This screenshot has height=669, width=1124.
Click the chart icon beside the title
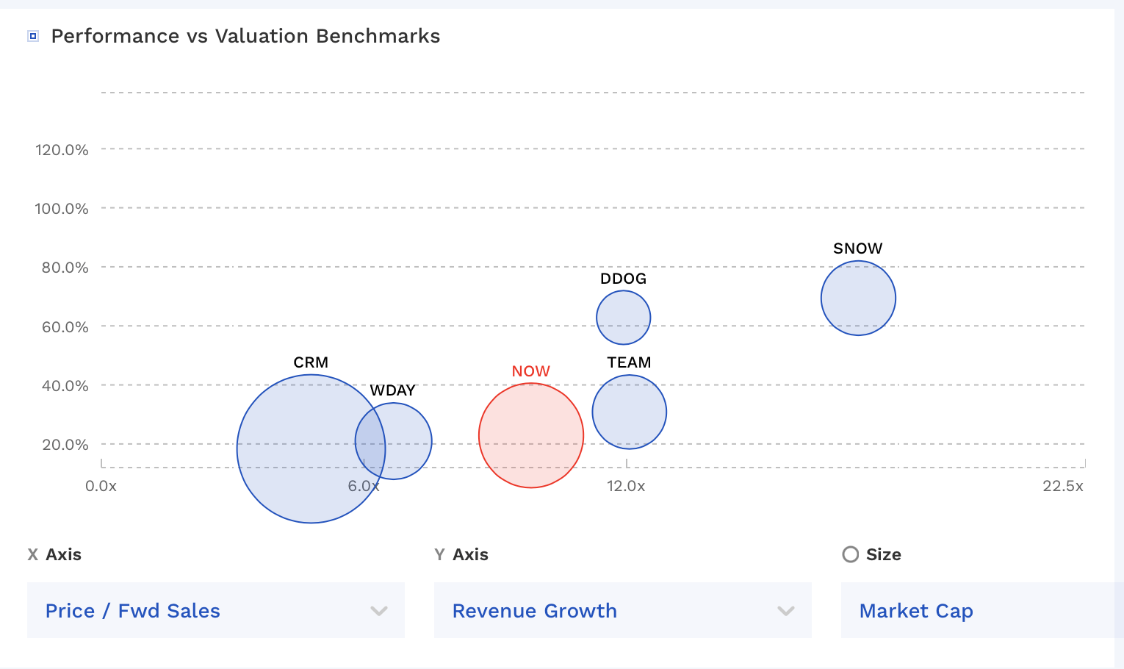click(32, 35)
